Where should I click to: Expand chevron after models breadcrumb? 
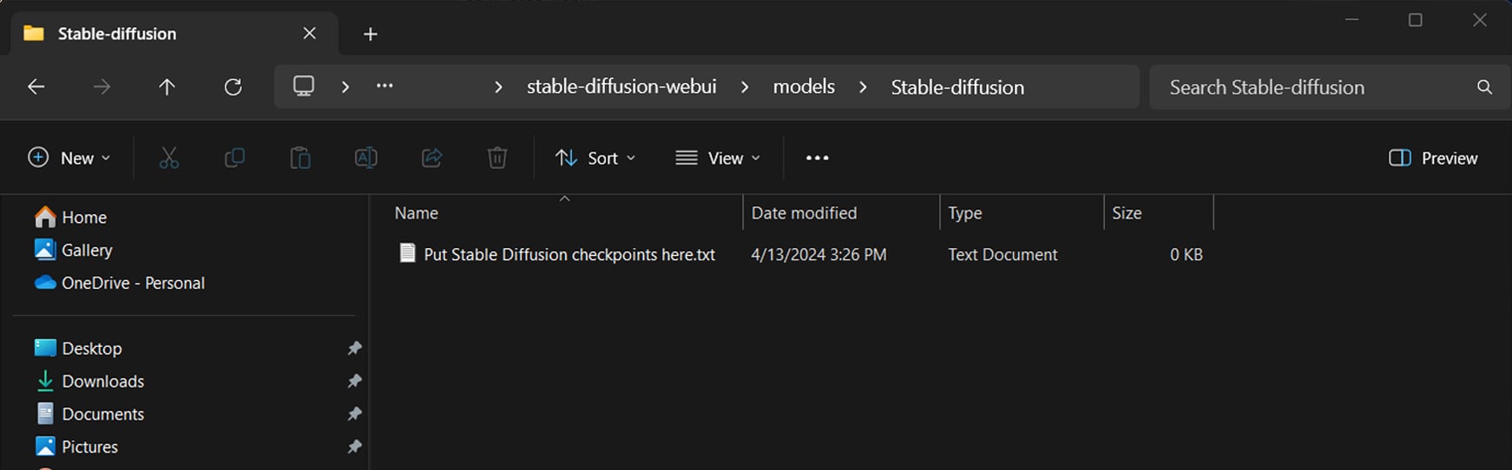coord(863,87)
